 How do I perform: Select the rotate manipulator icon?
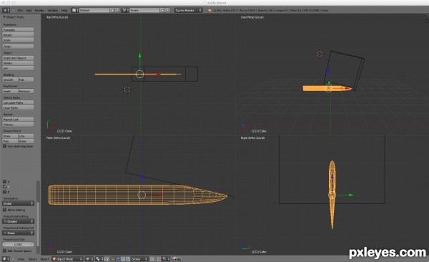[123, 259]
